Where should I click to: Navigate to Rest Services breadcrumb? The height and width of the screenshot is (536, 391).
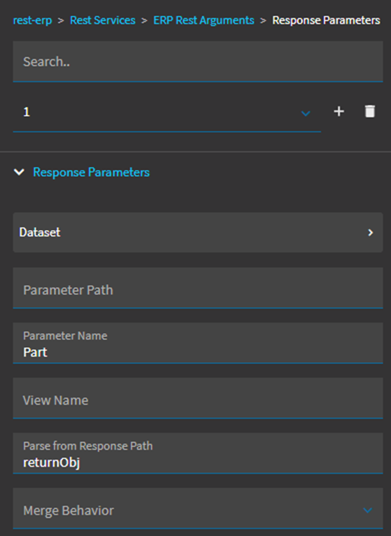[x=102, y=21]
